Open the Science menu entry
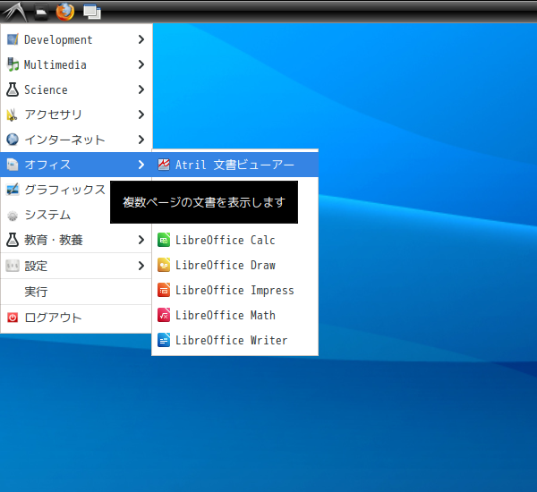 coord(76,89)
